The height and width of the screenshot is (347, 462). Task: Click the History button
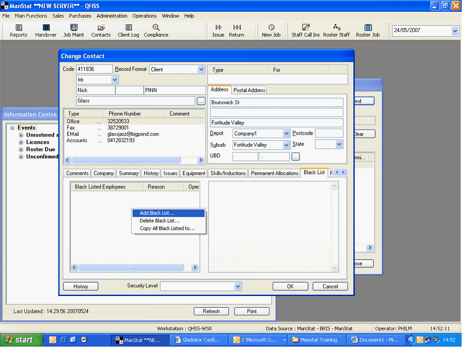tap(81, 286)
